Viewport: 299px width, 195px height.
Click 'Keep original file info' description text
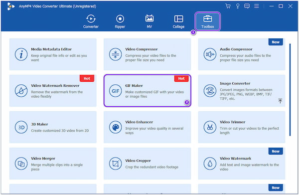coord(59,58)
